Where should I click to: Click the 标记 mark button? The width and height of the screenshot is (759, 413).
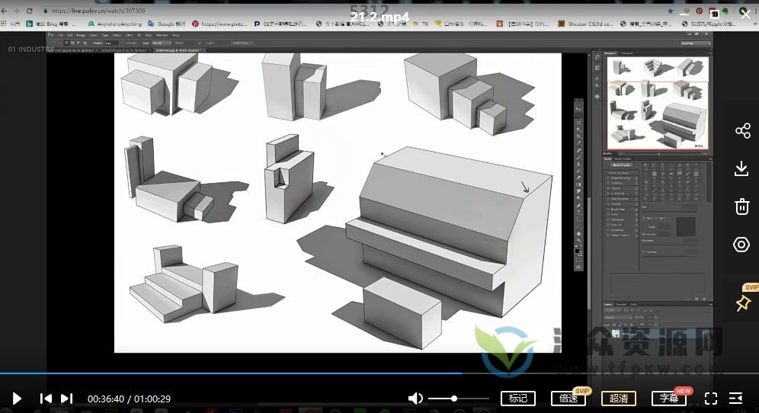point(517,398)
